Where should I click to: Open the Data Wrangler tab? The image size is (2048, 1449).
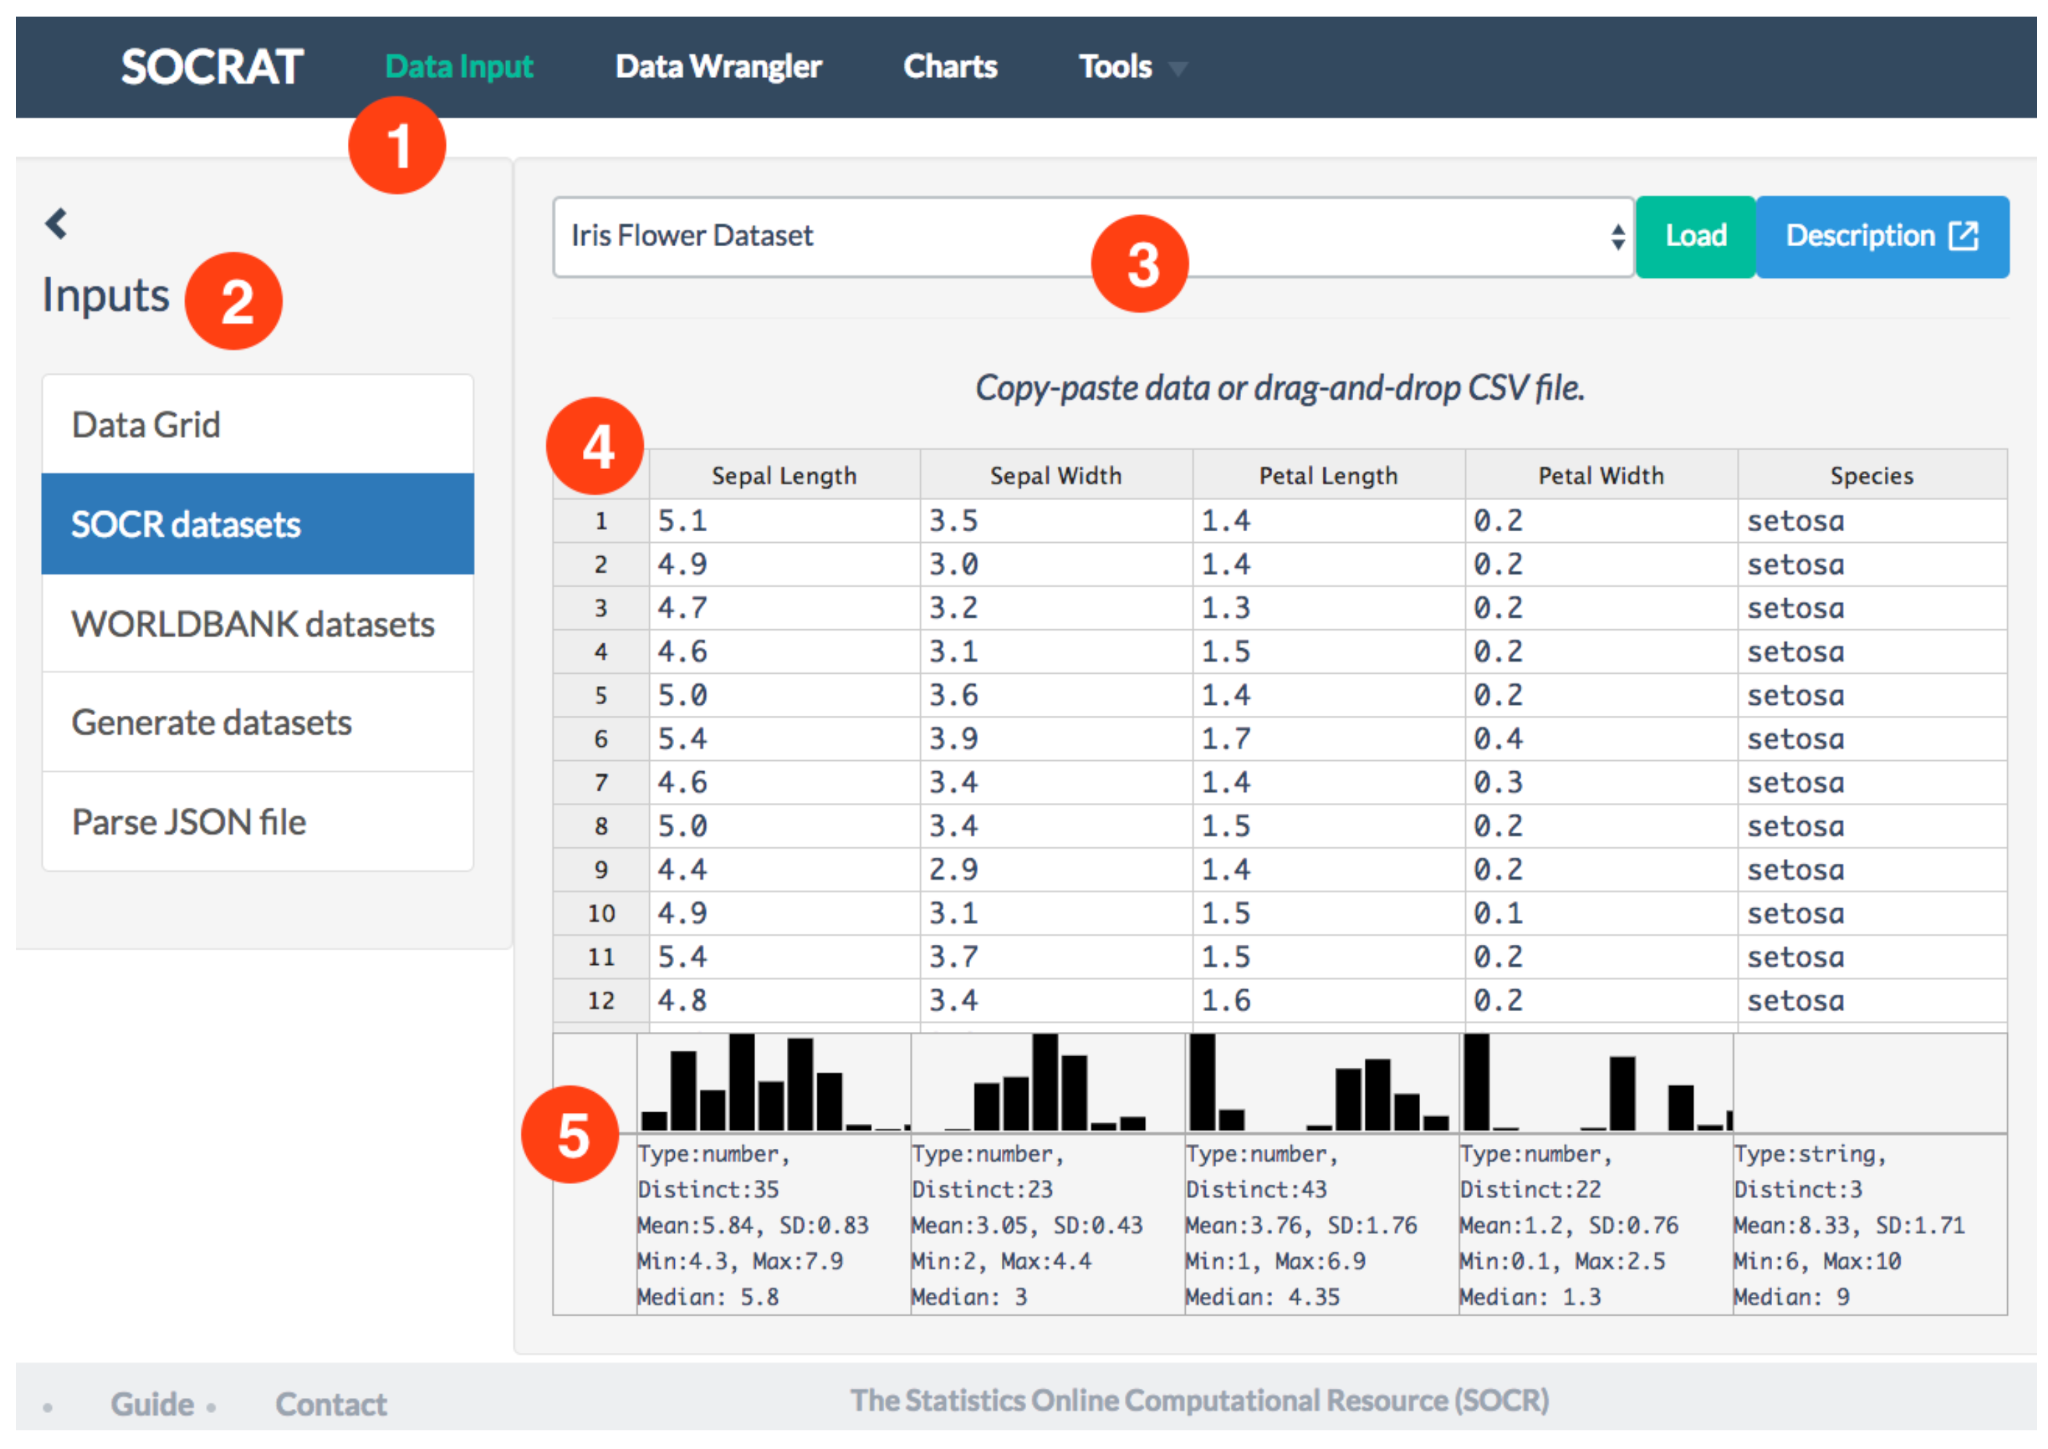click(718, 67)
